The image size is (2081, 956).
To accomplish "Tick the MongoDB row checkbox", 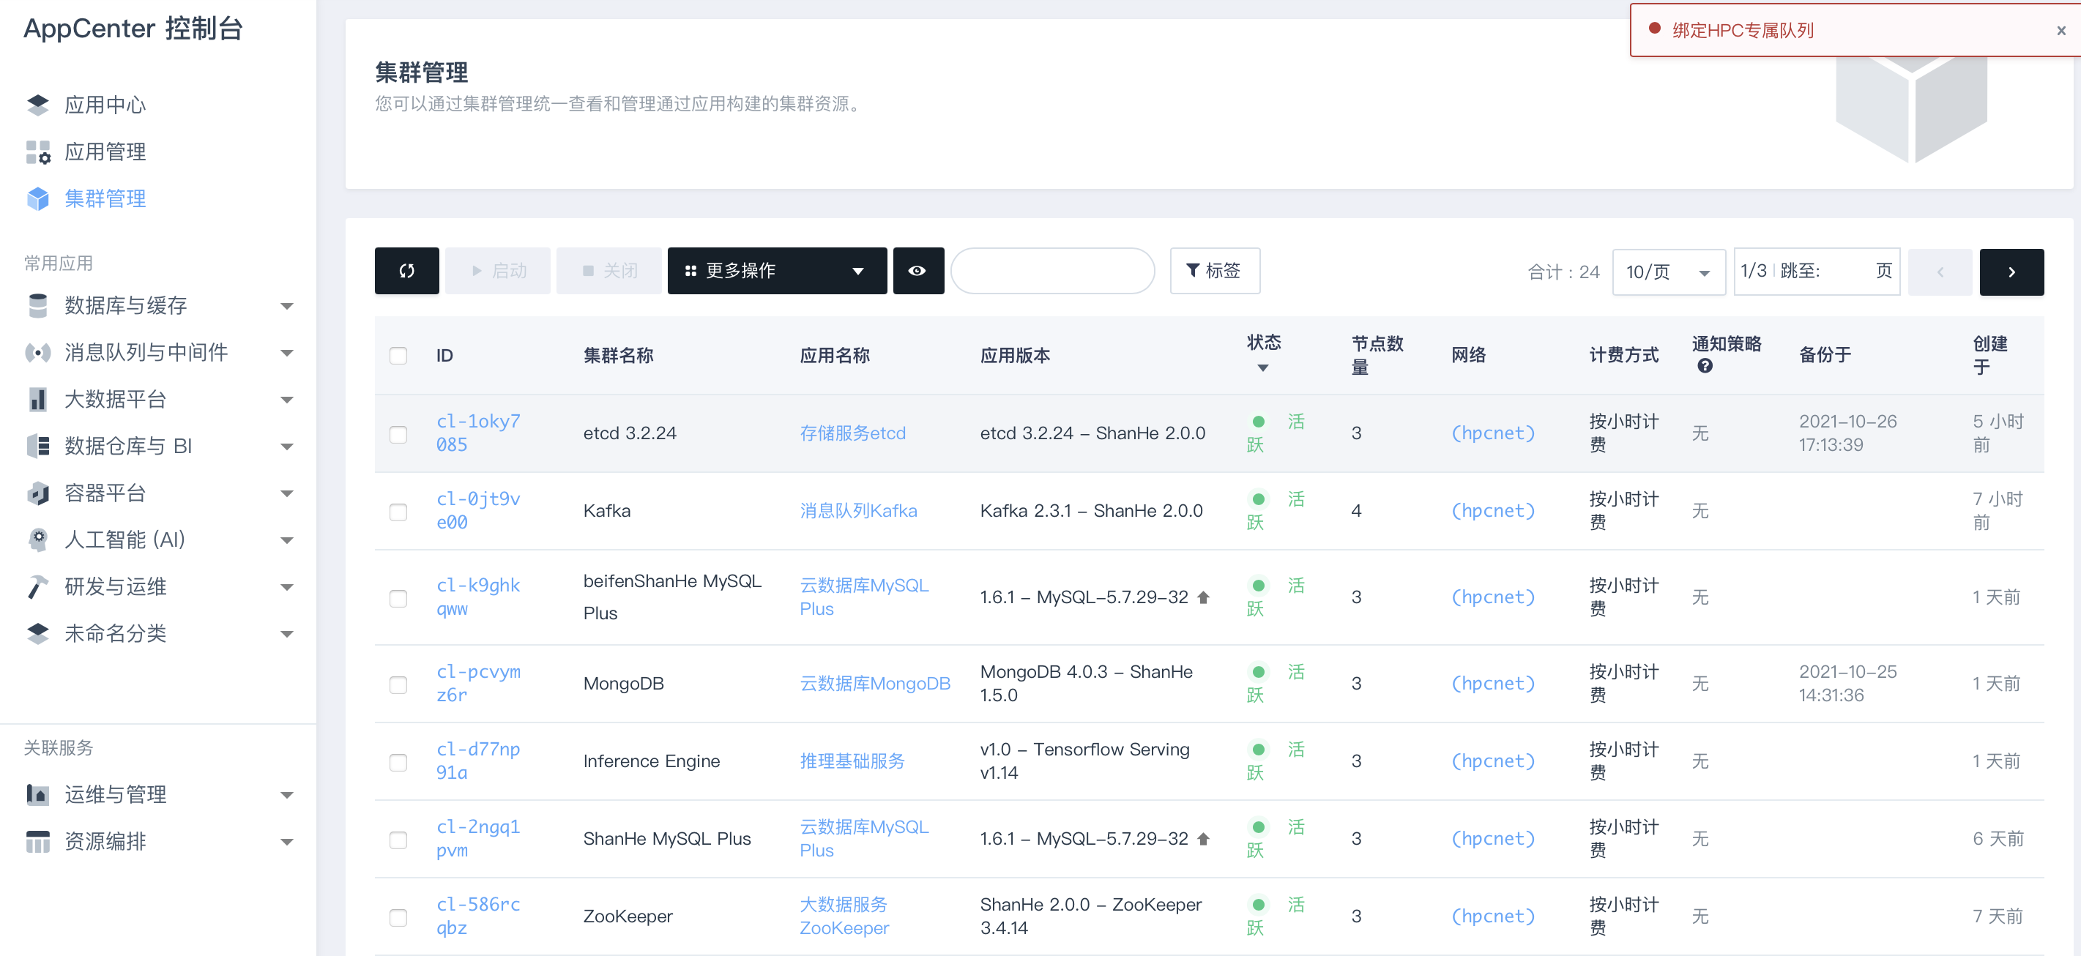I will (x=398, y=684).
